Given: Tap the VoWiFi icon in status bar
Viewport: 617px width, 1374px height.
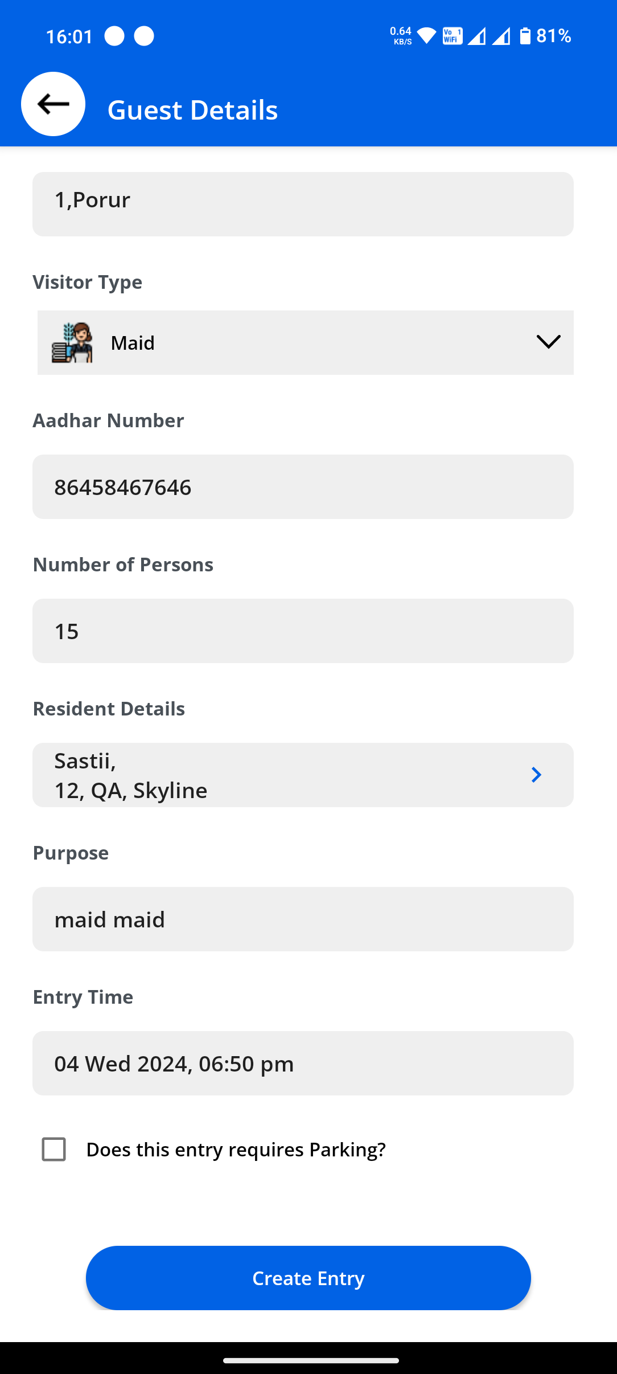Looking at the screenshot, I should tap(453, 36).
